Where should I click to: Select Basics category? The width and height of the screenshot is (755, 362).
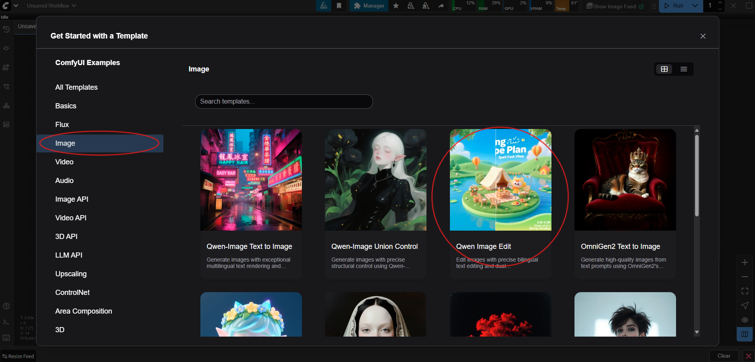point(100,106)
